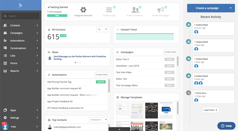Screen dimensions: 238x131
Task: Click the Automations refresh icon in panel header
Action: pos(49,75)
